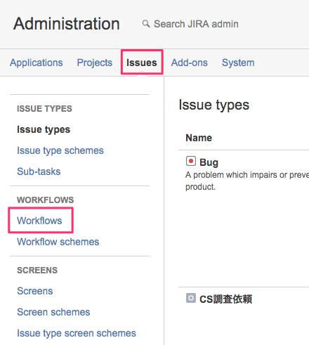Click the Administration title
This screenshot has height=345, width=309.
(67, 24)
